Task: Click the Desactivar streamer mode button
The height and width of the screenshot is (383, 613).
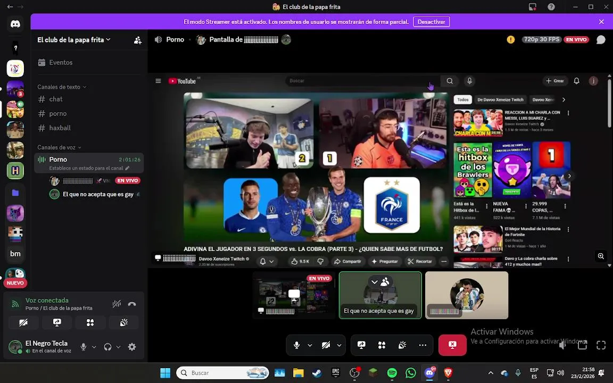Action: point(432,22)
